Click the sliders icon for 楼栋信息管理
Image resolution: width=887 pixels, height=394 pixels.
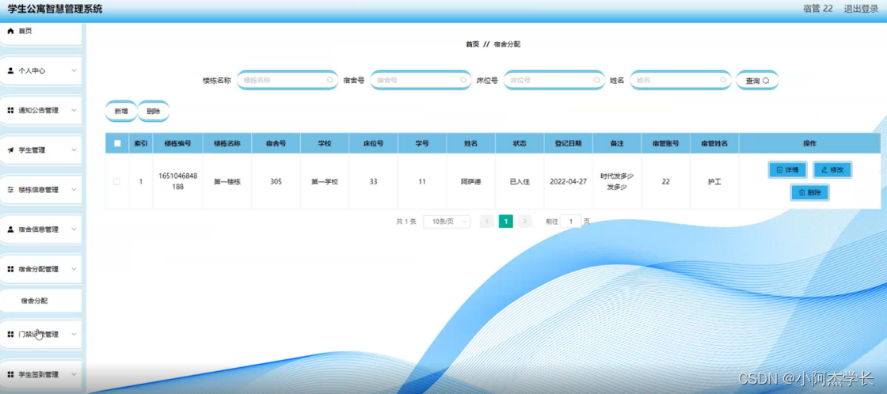[x=10, y=190]
